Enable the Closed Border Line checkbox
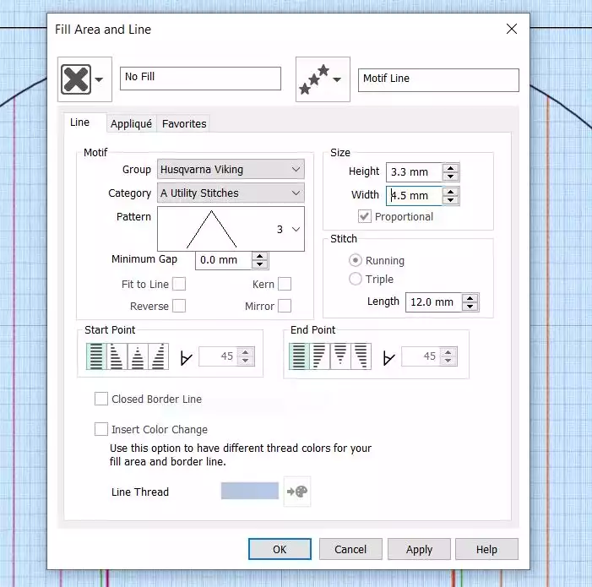The image size is (592, 587). click(x=101, y=399)
